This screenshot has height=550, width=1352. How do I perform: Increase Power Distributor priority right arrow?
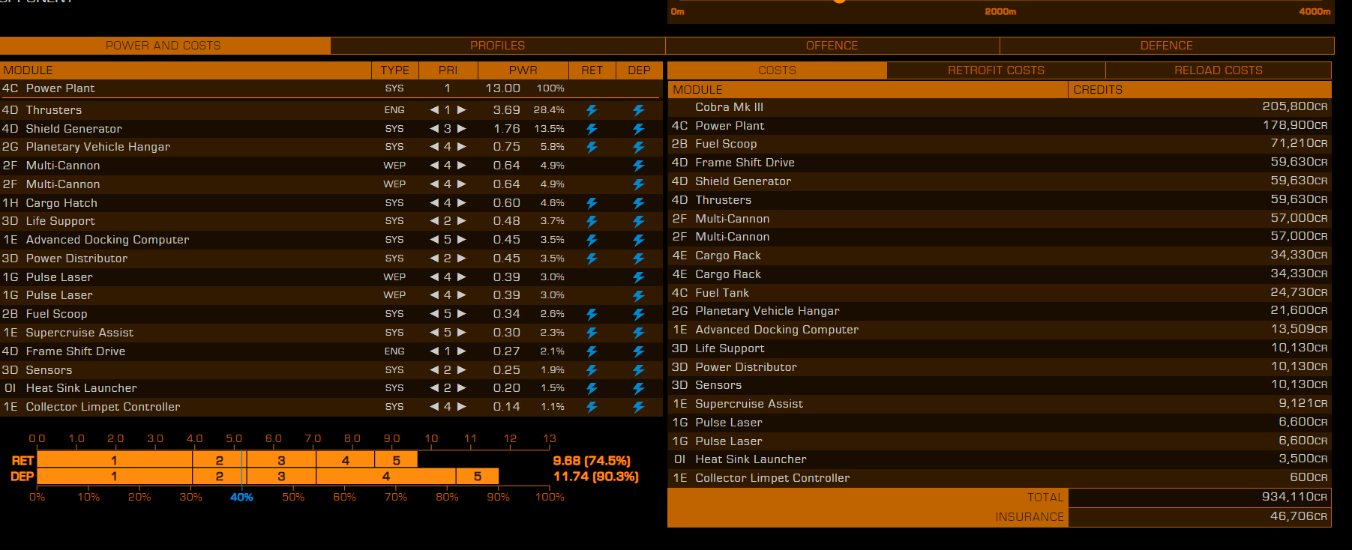(x=462, y=259)
